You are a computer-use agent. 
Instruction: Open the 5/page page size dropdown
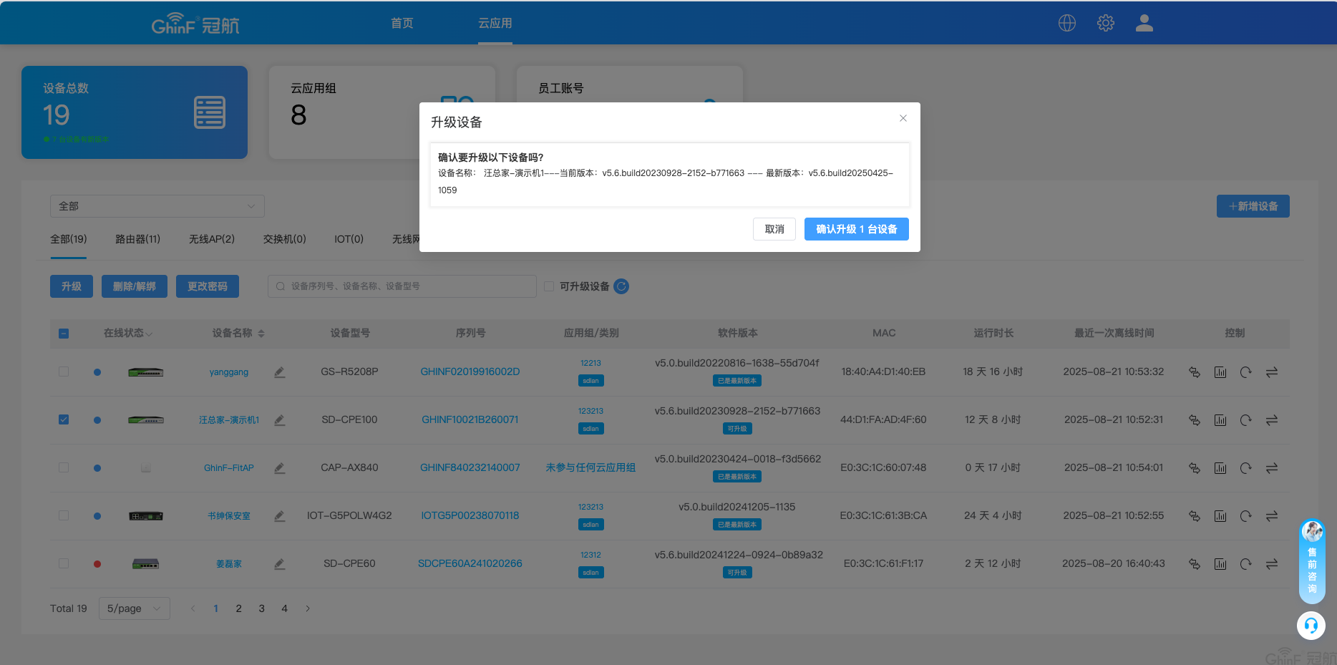tap(134, 608)
